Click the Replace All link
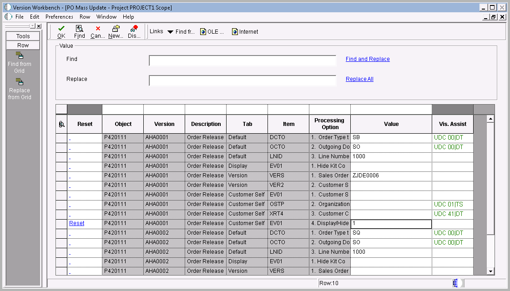Viewport: 510px width, 291px height. coord(359,79)
